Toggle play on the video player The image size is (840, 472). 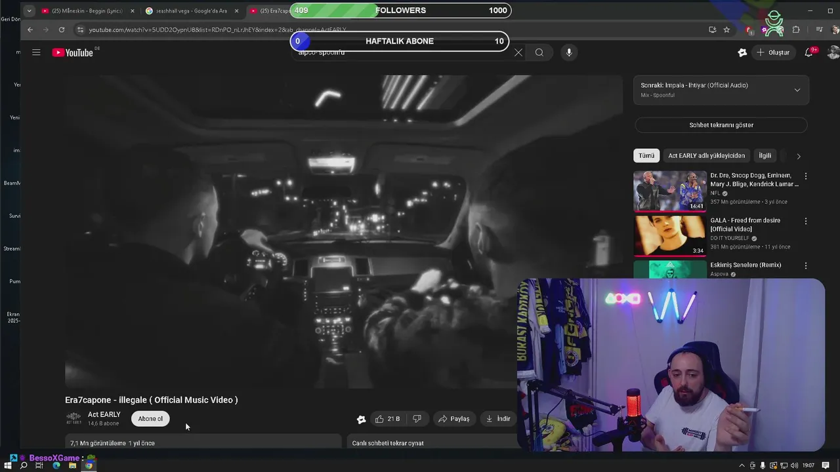coord(344,231)
